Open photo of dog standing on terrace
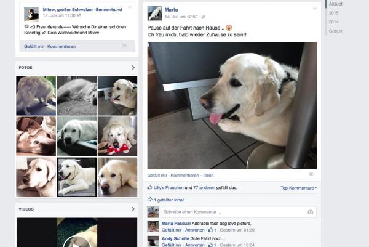 pyautogui.click(x=36, y=95)
